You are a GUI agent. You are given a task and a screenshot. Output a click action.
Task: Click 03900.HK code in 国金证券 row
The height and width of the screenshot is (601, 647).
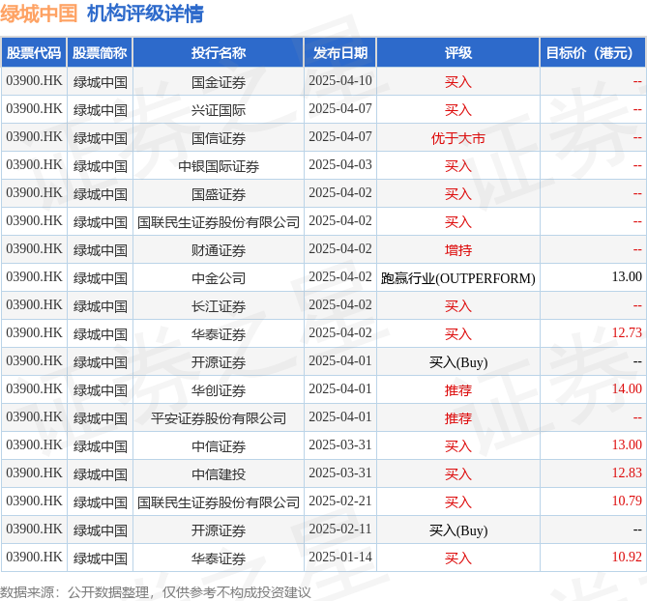point(34,81)
